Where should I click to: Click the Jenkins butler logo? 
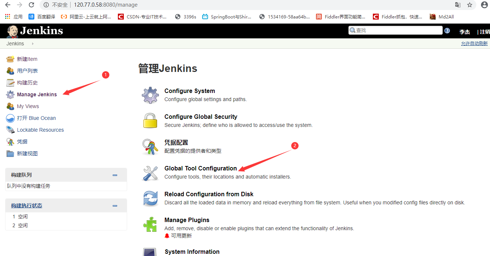(x=12, y=31)
